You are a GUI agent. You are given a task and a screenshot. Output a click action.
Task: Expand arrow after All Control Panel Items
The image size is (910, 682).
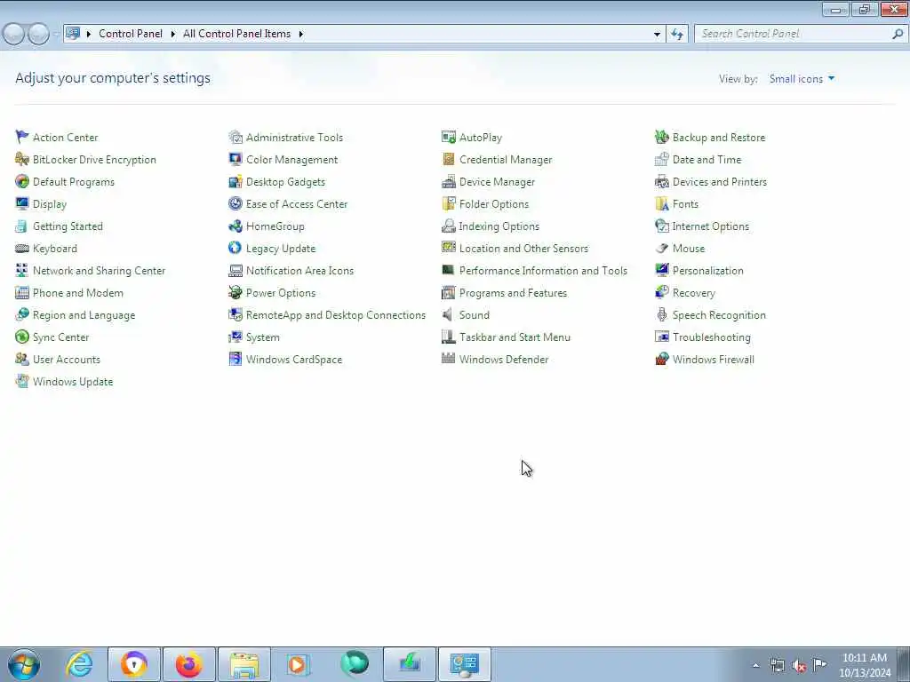point(300,34)
